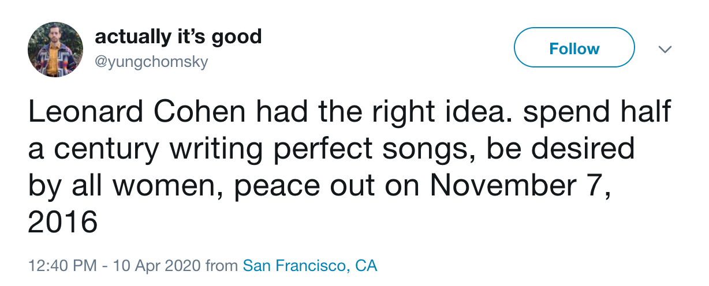Click the year '2016' in tweet body

coord(63,223)
